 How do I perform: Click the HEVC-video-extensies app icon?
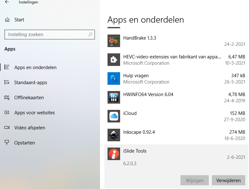(x=114, y=60)
